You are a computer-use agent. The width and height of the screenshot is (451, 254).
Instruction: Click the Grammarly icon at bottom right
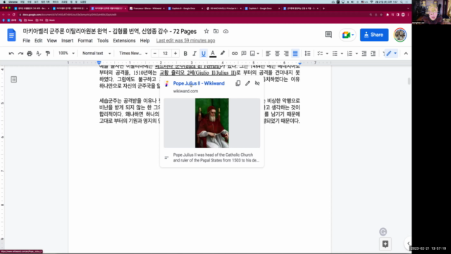tap(383, 231)
